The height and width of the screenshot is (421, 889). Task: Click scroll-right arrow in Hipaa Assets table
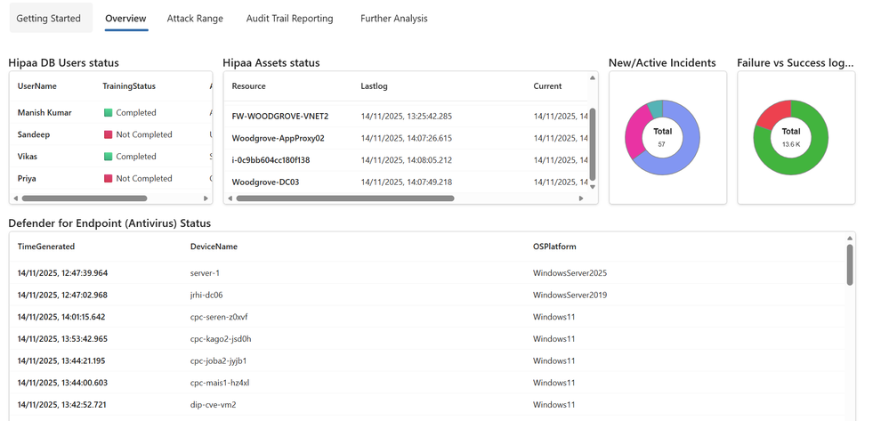point(583,198)
